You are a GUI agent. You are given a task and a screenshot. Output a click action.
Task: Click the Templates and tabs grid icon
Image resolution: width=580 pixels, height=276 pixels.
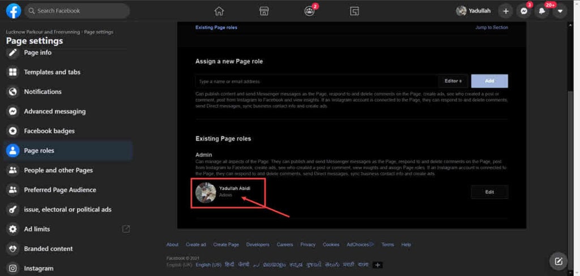[x=13, y=72]
